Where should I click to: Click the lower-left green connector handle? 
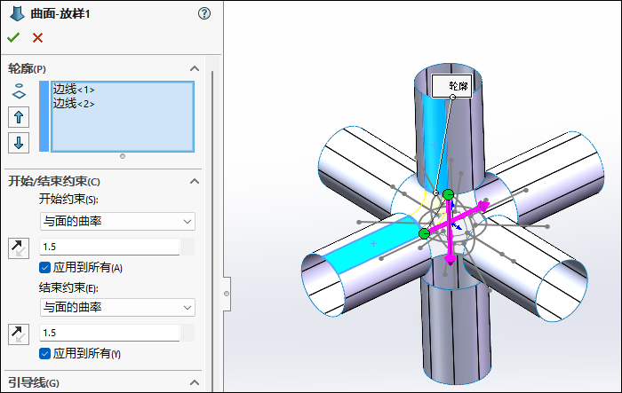point(425,233)
